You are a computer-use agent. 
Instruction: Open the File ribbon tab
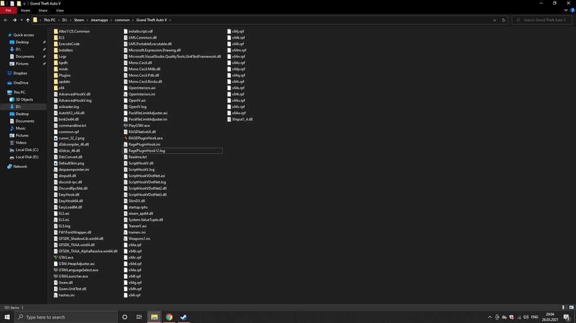[x=8, y=10]
